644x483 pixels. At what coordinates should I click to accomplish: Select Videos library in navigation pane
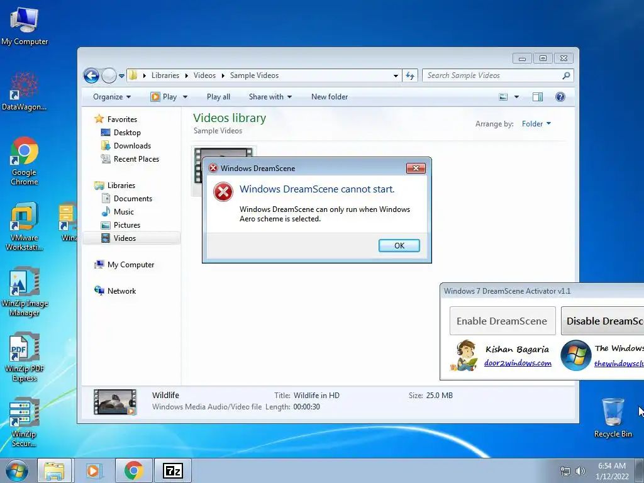(x=131, y=238)
